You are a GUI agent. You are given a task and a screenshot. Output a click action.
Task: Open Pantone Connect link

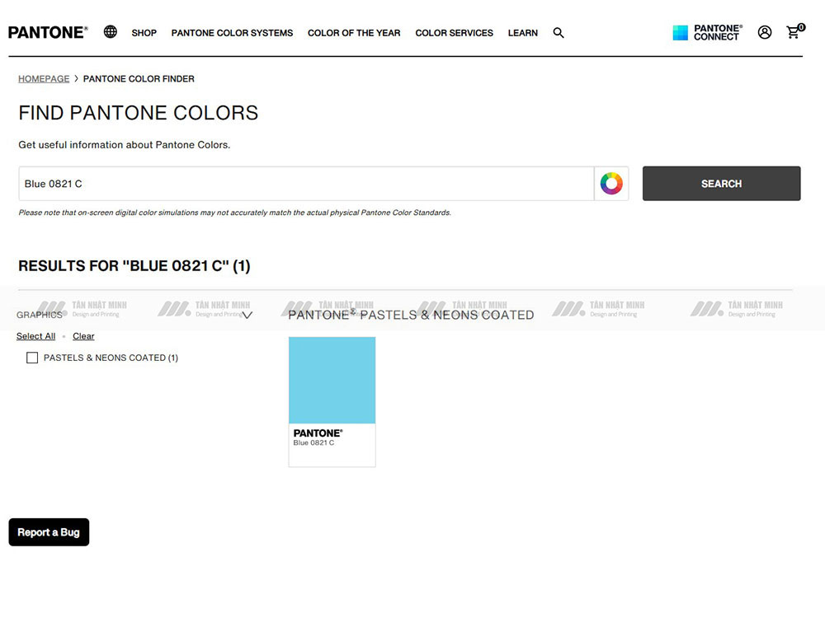coord(708,33)
